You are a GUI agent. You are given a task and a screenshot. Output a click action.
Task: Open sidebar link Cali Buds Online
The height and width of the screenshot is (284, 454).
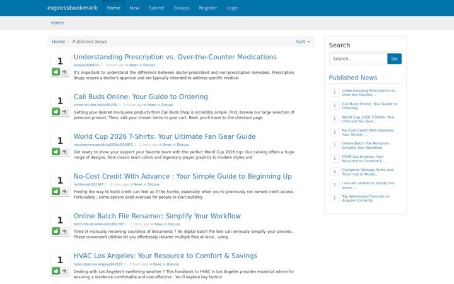(370, 106)
